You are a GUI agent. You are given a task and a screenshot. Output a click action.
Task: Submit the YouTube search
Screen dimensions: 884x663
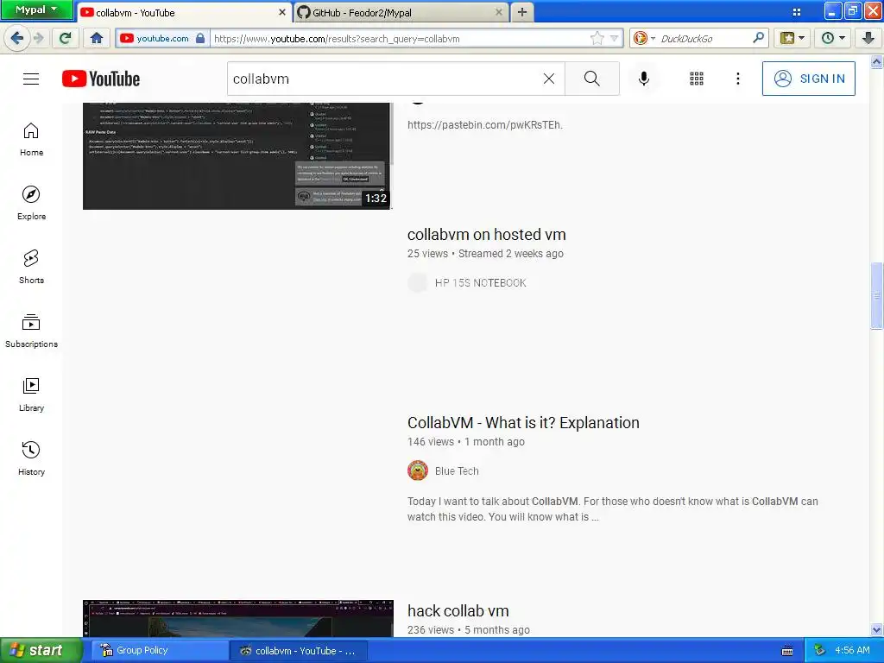coord(592,79)
